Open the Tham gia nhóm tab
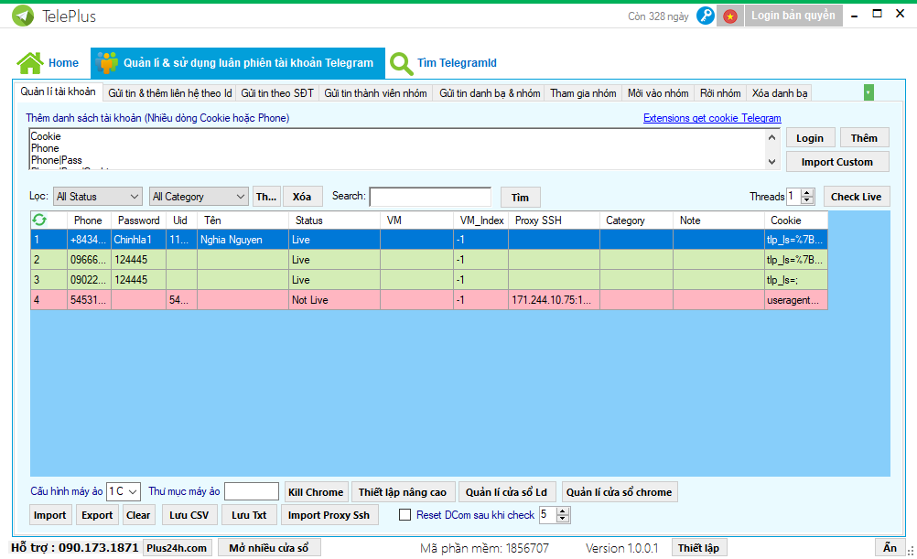Viewport: 917px width, 559px height. [x=583, y=93]
